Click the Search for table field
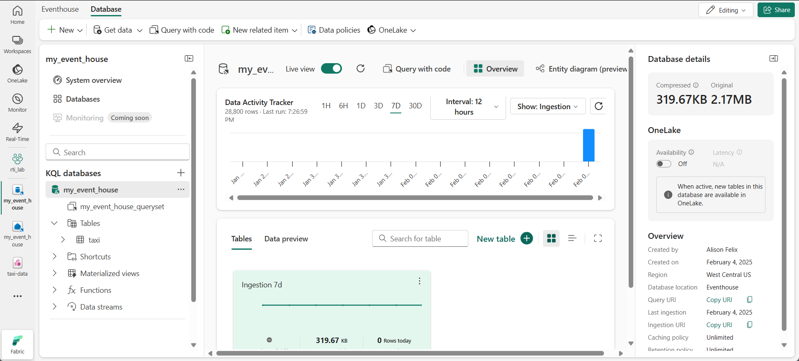The height and width of the screenshot is (361, 799). click(x=420, y=238)
